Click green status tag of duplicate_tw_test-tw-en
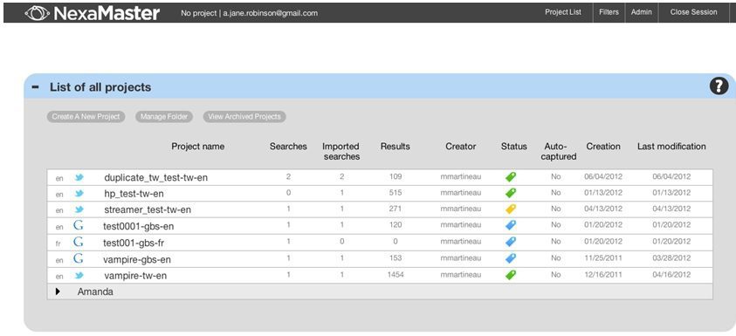The image size is (736, 336). coord(510,177)
